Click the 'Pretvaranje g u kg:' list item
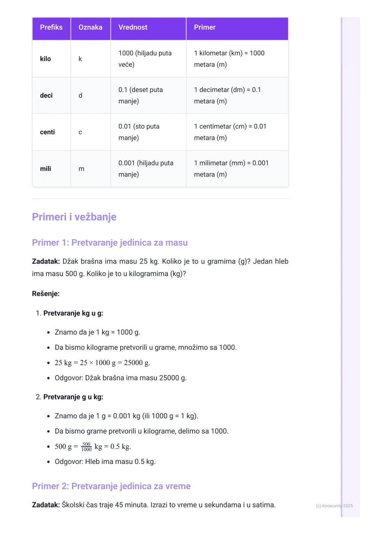Screen dimensions: 377x534 tap(73, 397)
